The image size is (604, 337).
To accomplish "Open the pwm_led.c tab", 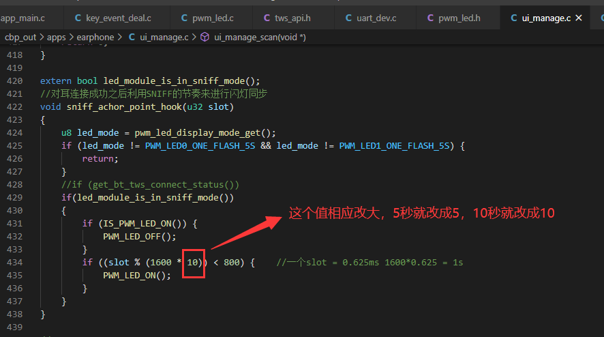I will click(208, 18).
